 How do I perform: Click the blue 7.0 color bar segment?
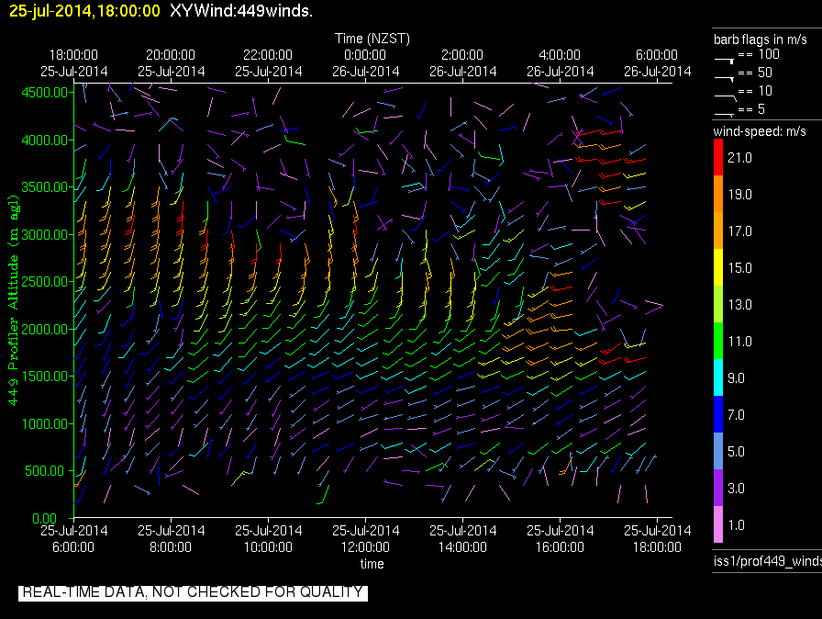tap(718, 414)
